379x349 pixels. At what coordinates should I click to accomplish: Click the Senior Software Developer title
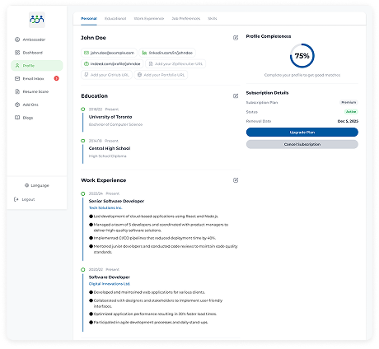[x=116, y=201]
